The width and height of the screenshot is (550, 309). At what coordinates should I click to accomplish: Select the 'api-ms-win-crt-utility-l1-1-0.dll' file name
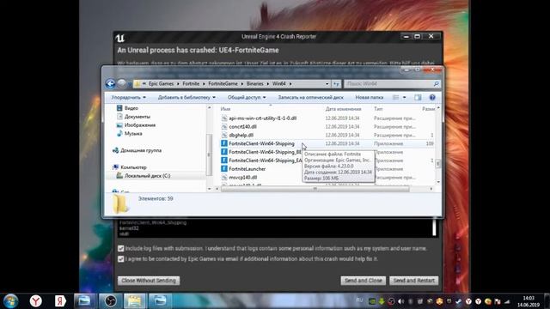coord(263,118)
